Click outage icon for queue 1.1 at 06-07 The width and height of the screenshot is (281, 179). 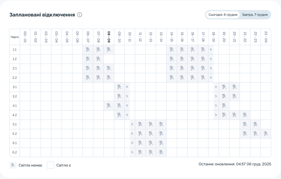coord(88,50)
